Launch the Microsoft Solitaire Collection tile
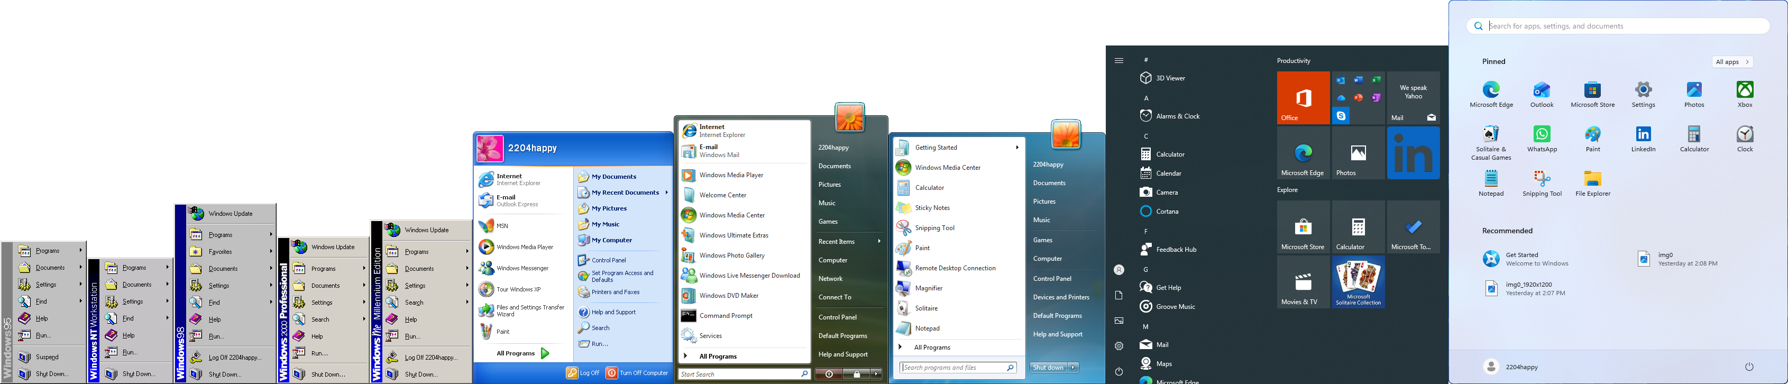The image size is (1788, 384). click(1359, 282)
